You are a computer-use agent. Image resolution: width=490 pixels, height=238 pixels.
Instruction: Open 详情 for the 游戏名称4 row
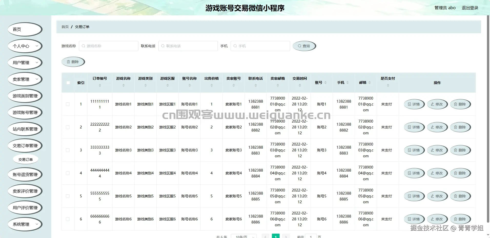pyautogui.click(x=414, y=173)
